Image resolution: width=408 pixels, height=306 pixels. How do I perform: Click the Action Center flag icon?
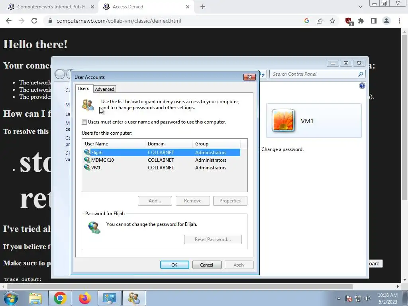click(x=349, y=298)
